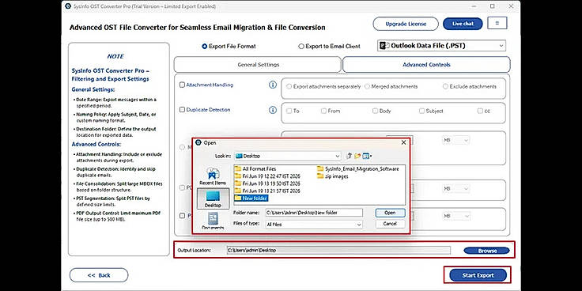
Task: Open the view menu icon in the Open dialog
Action: tap(367, 156)
